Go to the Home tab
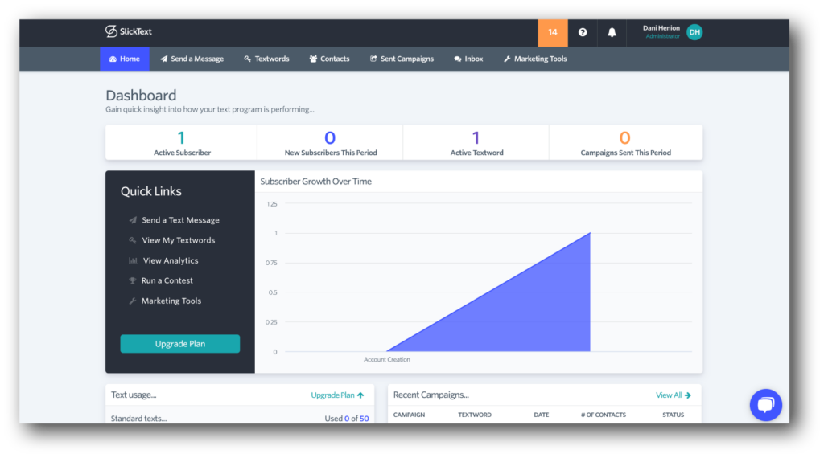Image resolution: width=824 pixels, height=458 pixels. 124,59
